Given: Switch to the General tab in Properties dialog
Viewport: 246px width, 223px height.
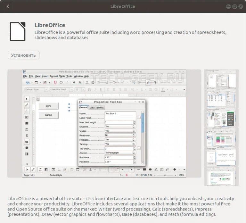Looking at the screenshot, I should (83, 108).
